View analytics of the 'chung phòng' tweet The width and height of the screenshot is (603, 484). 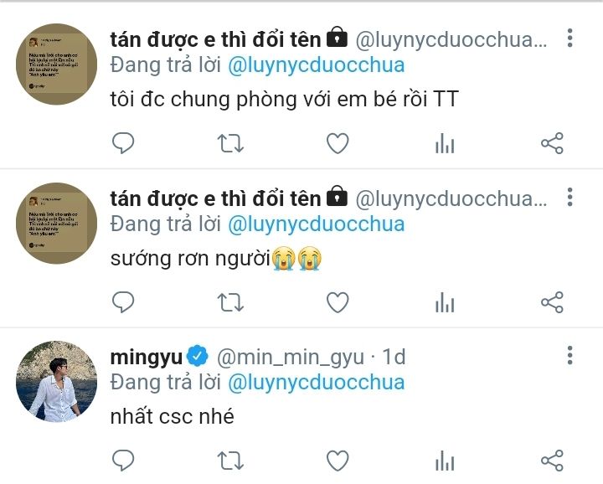(x=445, y=143)
